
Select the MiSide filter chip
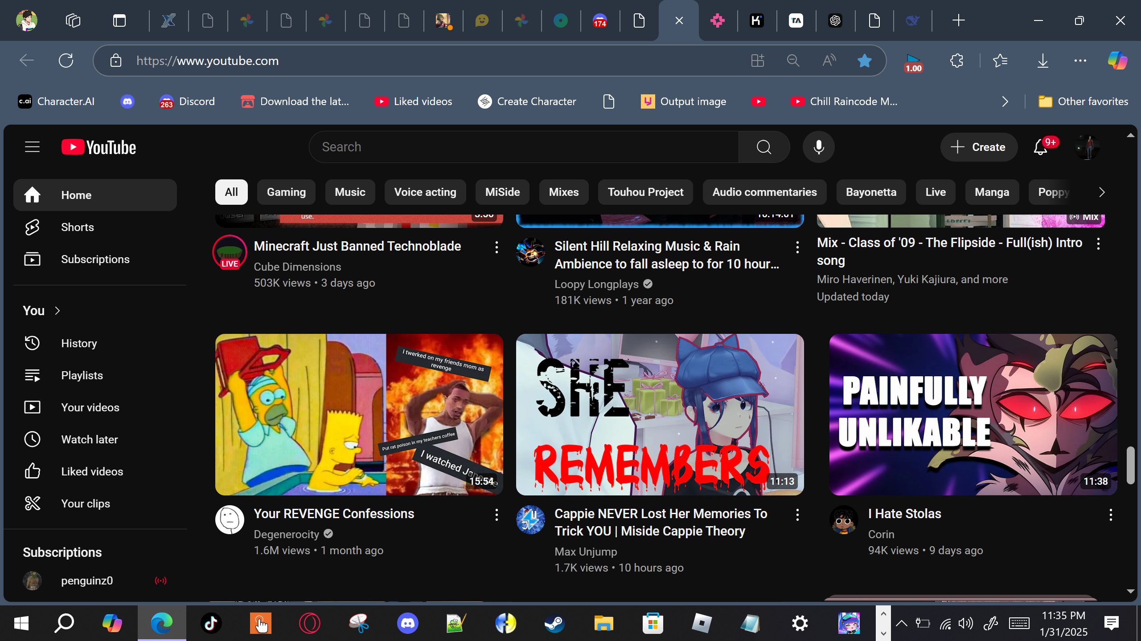click(x=502, y=192)
